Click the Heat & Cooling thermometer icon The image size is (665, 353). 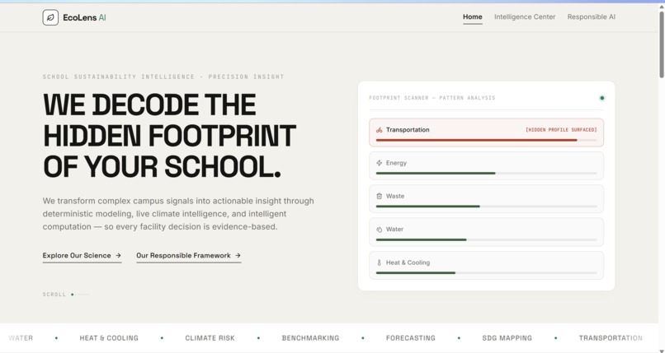point(380,262)
